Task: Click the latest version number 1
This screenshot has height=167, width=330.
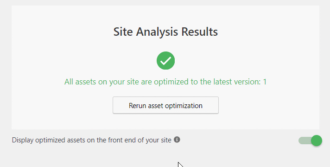Action: tap(265, 82)
